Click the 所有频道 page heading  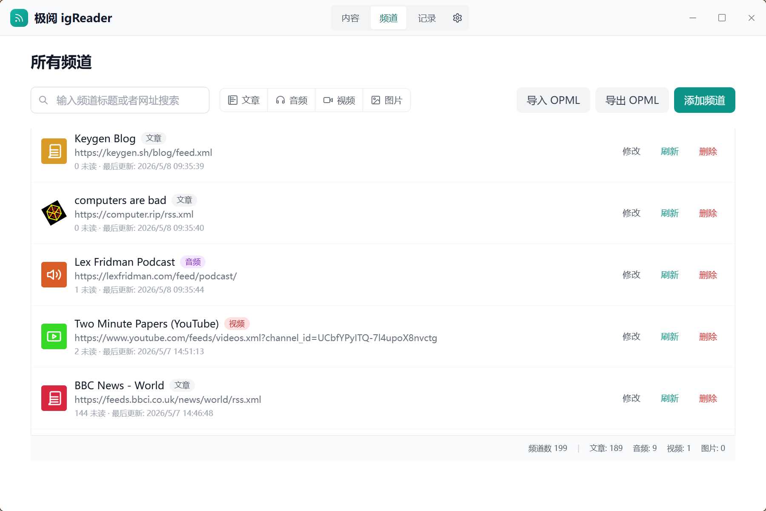tap(61, 62)
